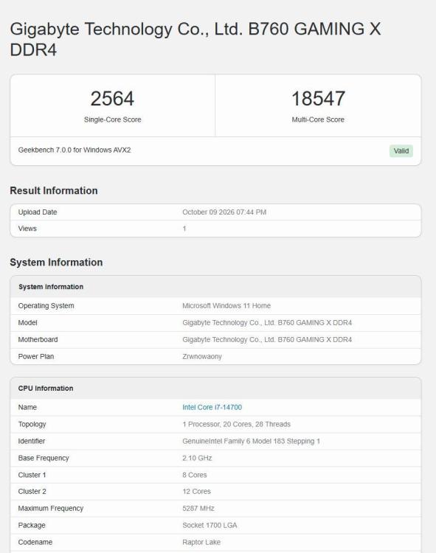Click the Maximum Frequency label
This screenshot has width=436, height=553.
click(51, 508)
